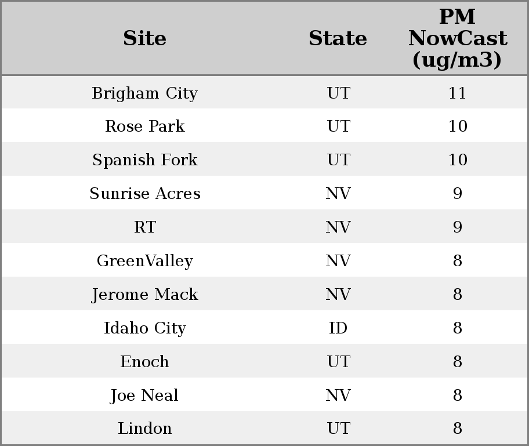Click the Idaho City site name

145,328
